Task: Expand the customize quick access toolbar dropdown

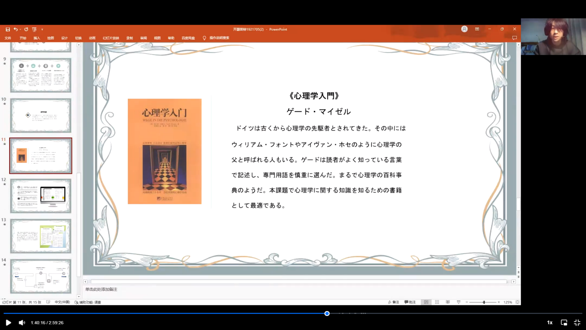Action: tap(42, 29)
